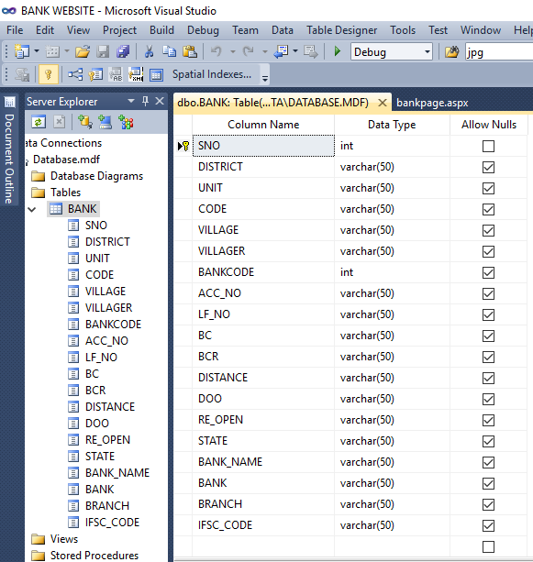Switch to bankpage.aspx tab

tap(432, 103)
